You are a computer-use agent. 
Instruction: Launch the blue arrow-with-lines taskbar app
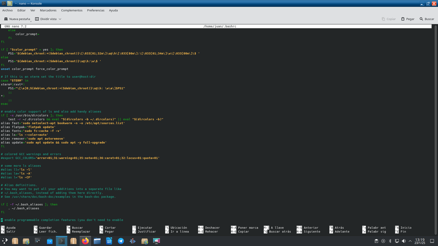[133, 241]
